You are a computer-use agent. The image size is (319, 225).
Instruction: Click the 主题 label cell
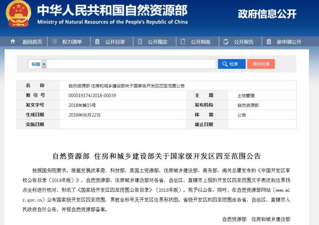click(207, 95)
